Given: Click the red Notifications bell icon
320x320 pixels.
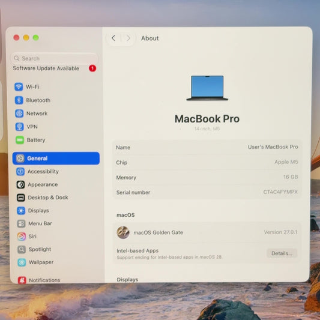Looking at the screenshot, I should [x=22, y=280].
